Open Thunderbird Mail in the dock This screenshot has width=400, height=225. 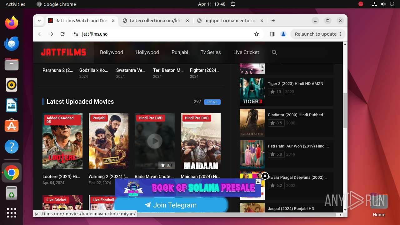[x=12, y=43]
